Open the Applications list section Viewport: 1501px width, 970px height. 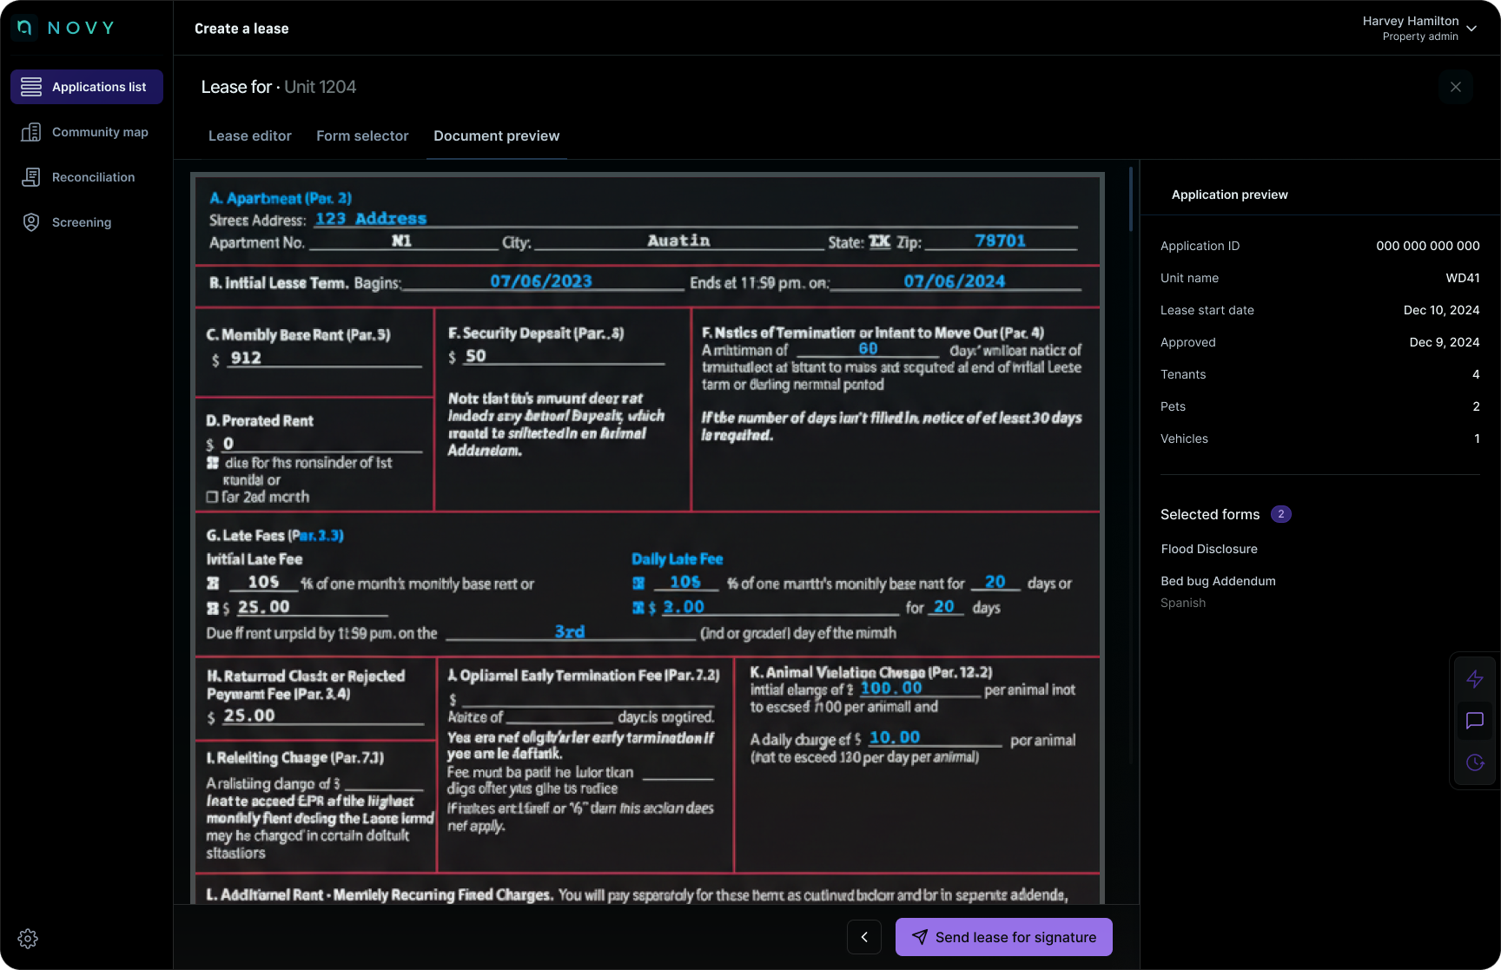click(x=86, y=86)
